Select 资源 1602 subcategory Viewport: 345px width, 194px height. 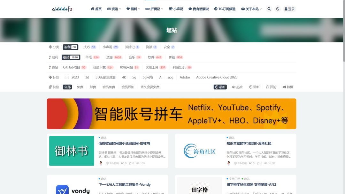114,57
